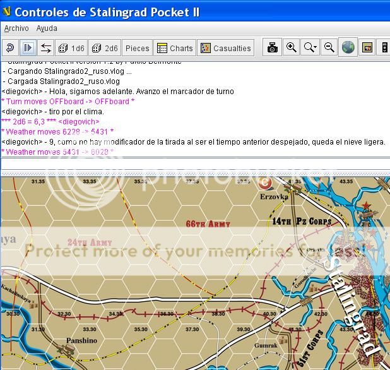Click hex 31.35 on the map
390x370 pixels.
tap(38, 181)
